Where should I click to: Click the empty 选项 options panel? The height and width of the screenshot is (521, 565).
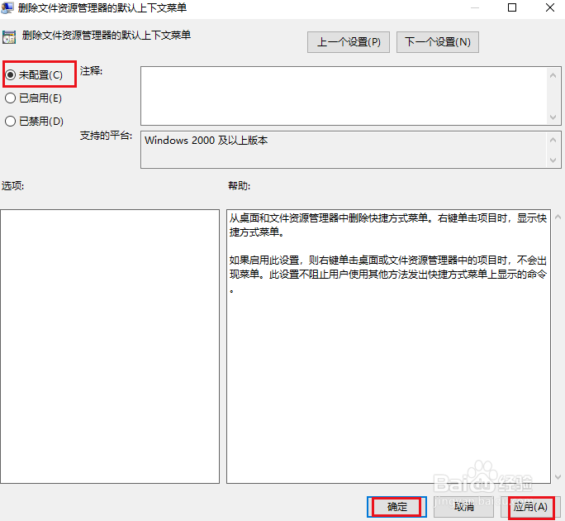click(110, 347)
